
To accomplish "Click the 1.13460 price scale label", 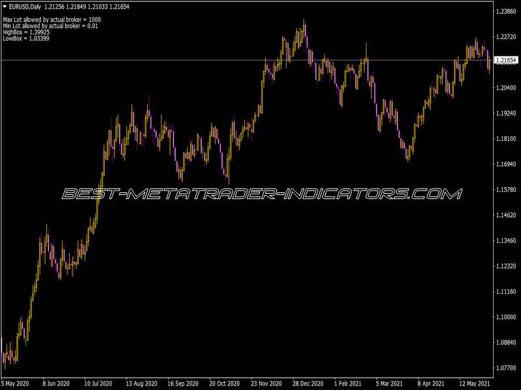I will [x=506, y=240].
